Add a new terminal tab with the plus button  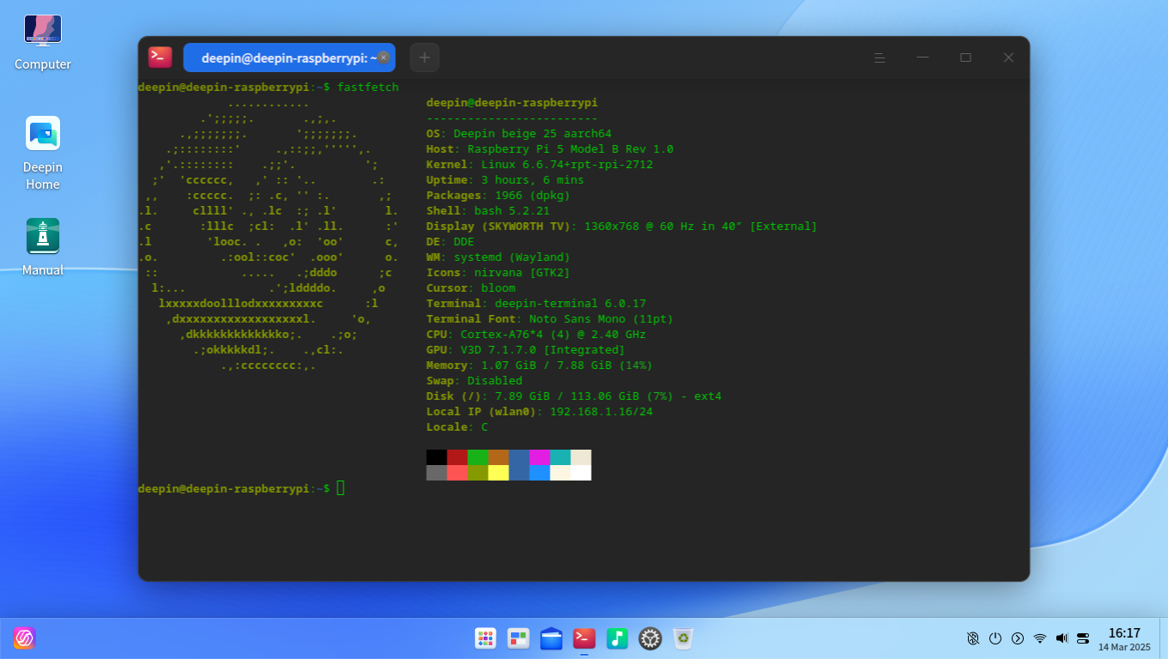pyautogui.click(x=424, y=57)
